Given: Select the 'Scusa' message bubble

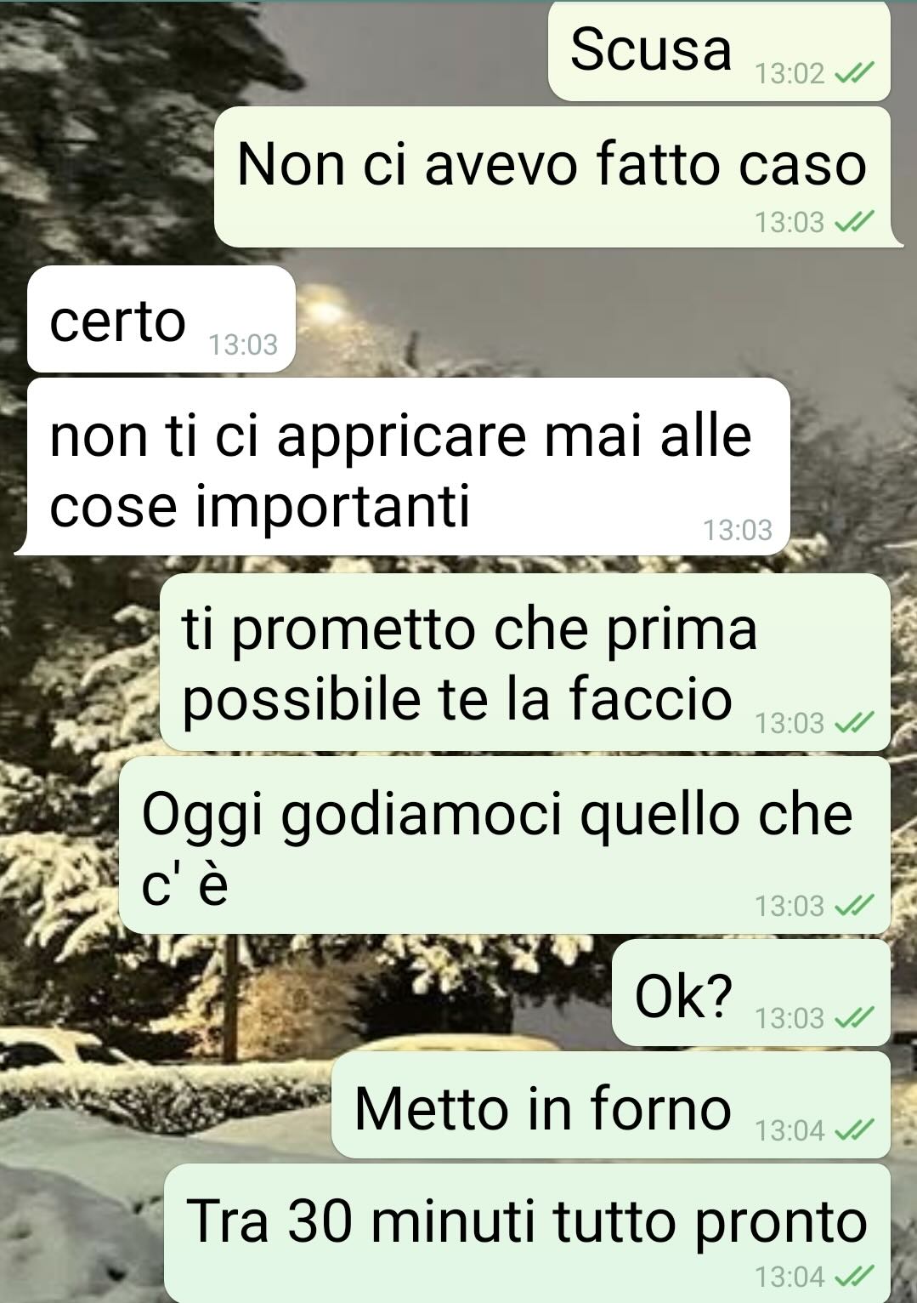Looking at the screenshot, I should [719, 51].
